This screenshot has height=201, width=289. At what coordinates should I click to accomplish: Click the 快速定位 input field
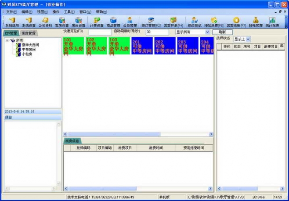100,32
